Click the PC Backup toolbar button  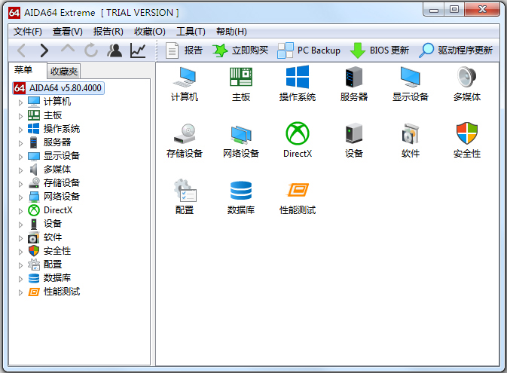[x=309, y=50]
